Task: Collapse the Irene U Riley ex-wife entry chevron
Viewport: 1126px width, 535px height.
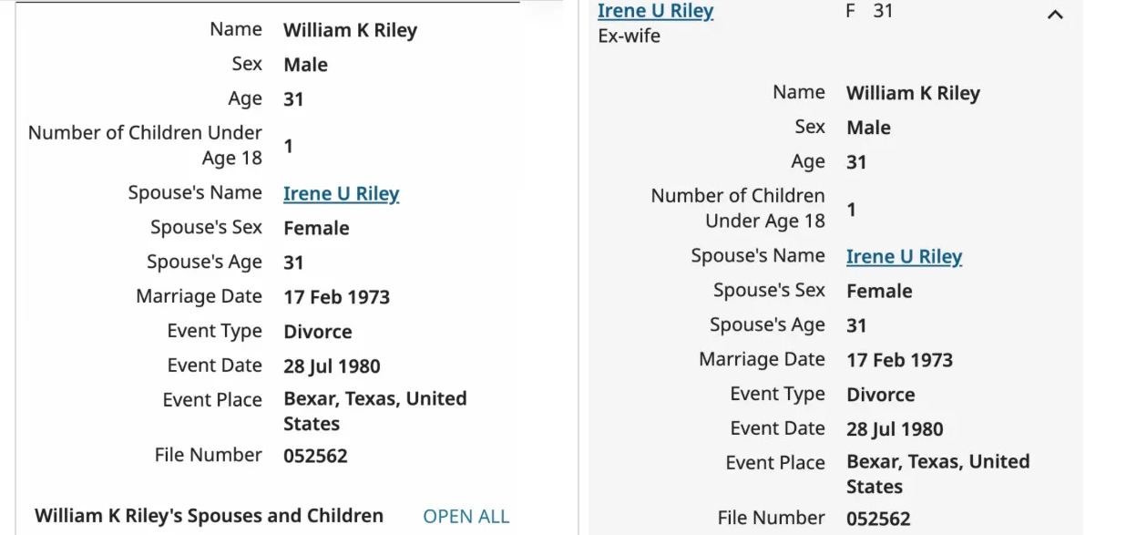Action: click(x=1055, y=15)
